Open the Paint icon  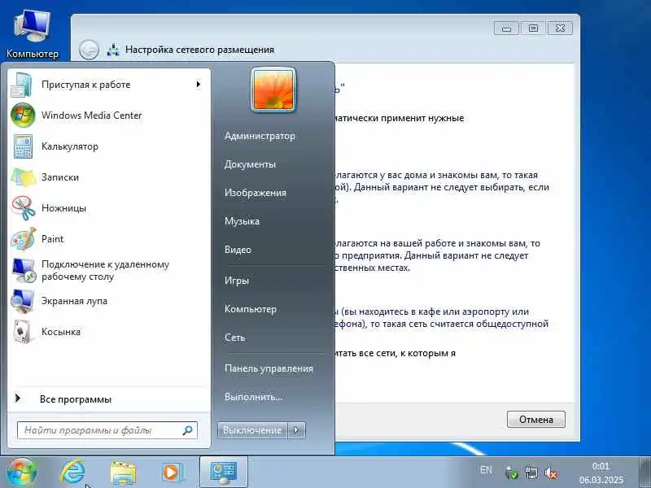pyautogui.click(x=24, y=239)
